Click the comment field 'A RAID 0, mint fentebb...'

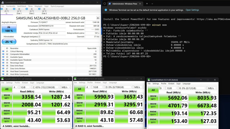[109, 126]
